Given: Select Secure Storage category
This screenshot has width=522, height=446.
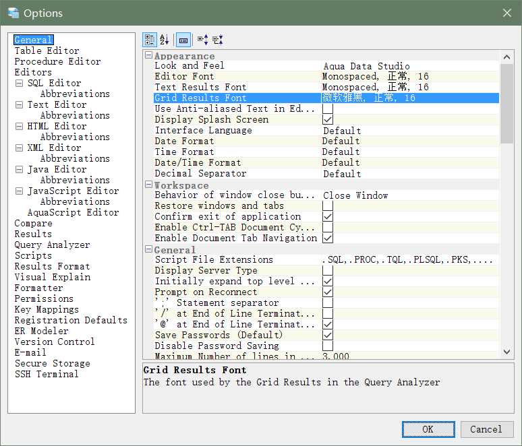Looking at the screenshot, I should [x=52, y=364].
